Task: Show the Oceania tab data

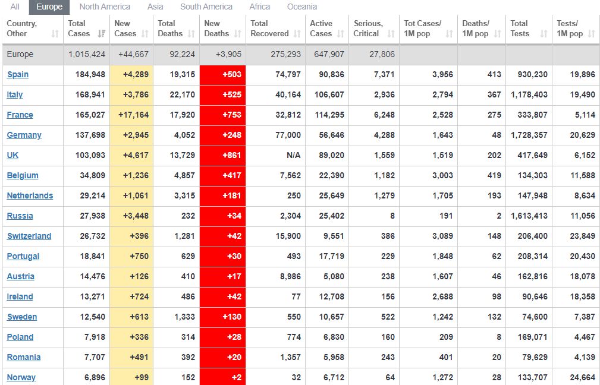Action: pyautogui.click(x=301, y=7)
